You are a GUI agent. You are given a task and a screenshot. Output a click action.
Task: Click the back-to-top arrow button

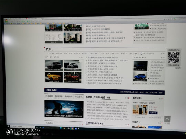pos(167,119)
